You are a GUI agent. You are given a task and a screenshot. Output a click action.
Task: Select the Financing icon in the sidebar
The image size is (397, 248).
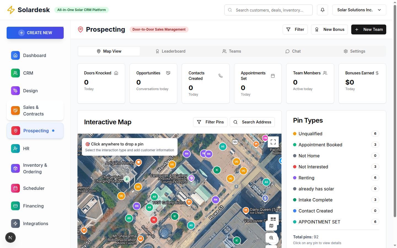coord(15,206)
